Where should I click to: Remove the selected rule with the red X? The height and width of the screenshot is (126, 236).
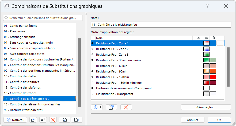tap(126, 107)
